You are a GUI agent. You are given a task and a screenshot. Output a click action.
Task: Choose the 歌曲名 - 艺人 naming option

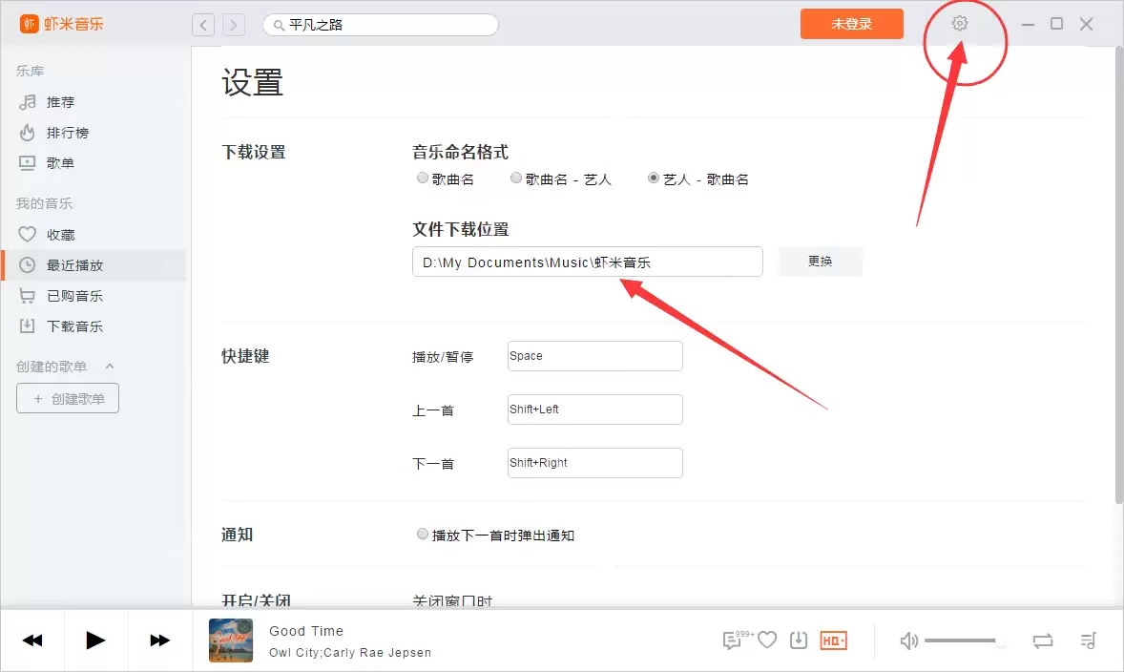[x=516, y=177]
